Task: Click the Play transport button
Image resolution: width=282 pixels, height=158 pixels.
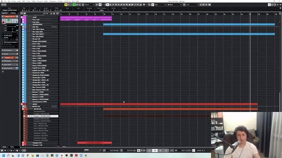Action: (x=160, y=151)
